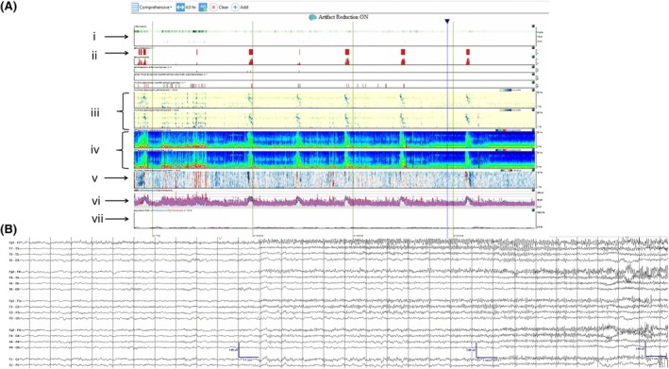
Task: Click the first red seizure block in detection row
Action: [x=140, y=52]
